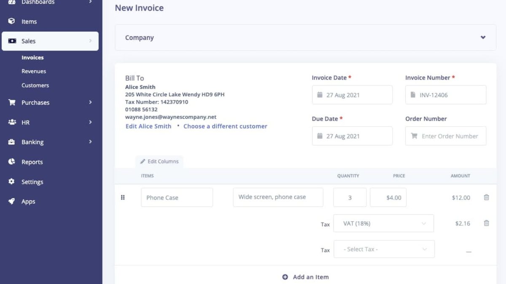Click the pencil icon beside Edit Columns
This screenshot has height=284, width=506.
[x=143, y=161]
